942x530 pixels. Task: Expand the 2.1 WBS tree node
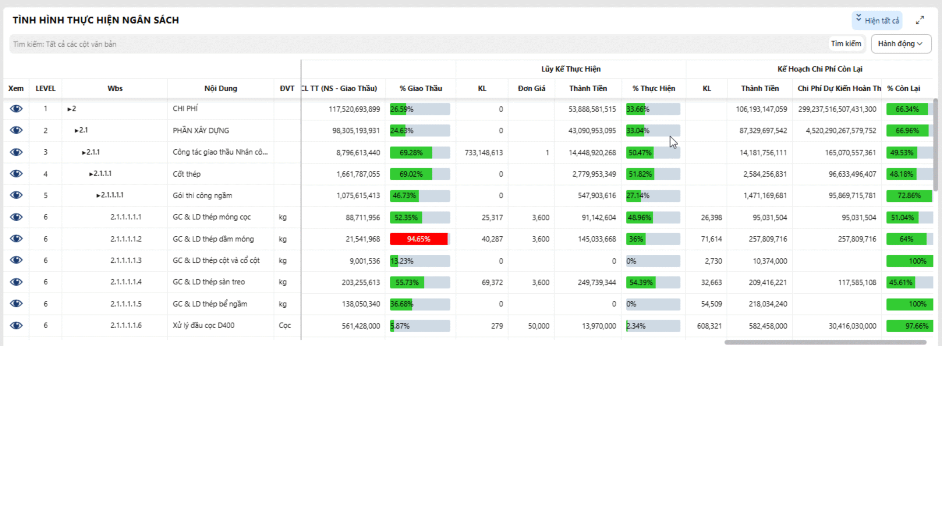click(x=77, y=131)
